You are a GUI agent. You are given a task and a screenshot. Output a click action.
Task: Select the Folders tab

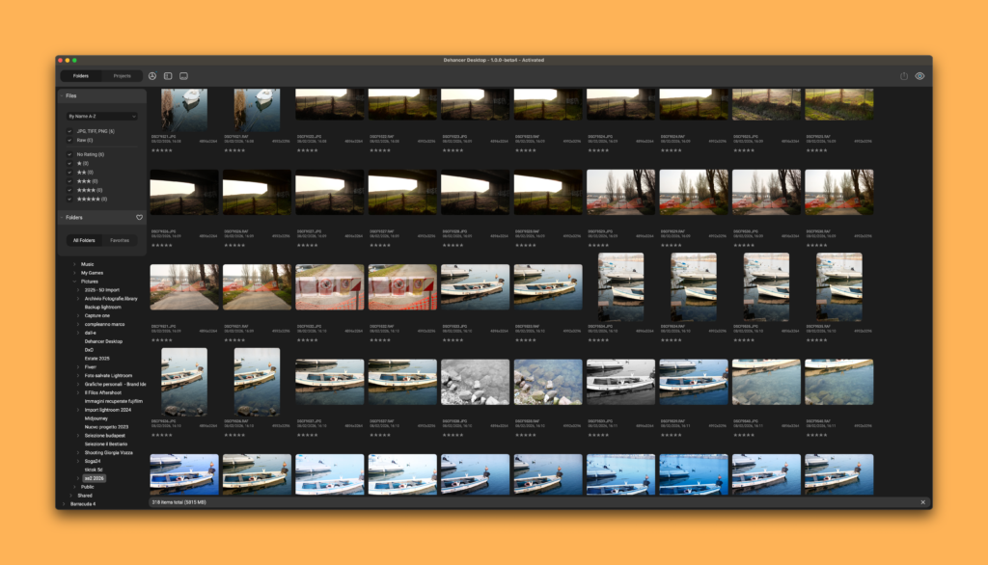81,75
